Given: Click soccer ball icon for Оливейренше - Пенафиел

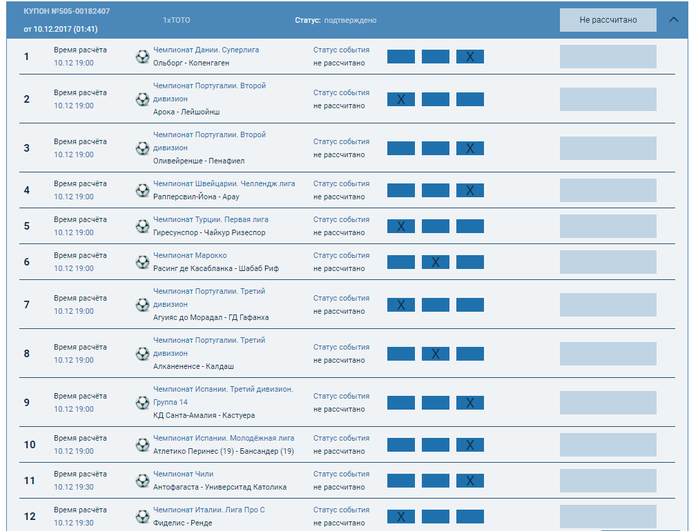Looking at the screenshot, I should [142, 148].
